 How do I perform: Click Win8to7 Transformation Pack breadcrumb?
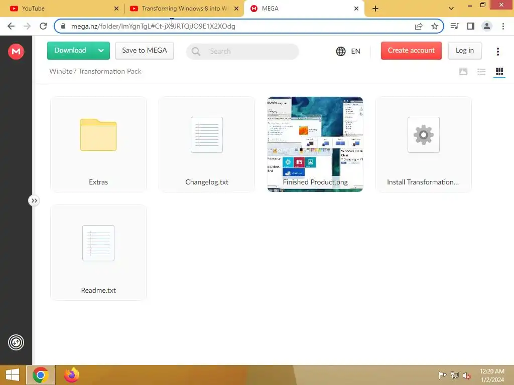95,71
